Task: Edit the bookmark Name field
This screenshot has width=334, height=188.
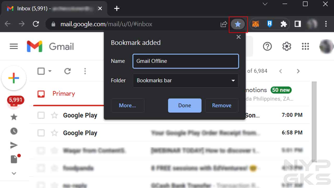Action: coord(186,61)
